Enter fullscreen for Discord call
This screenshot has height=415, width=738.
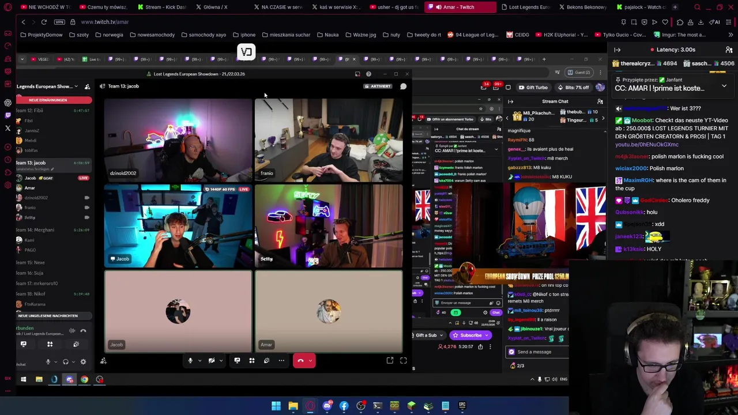[x=404, y=361]
